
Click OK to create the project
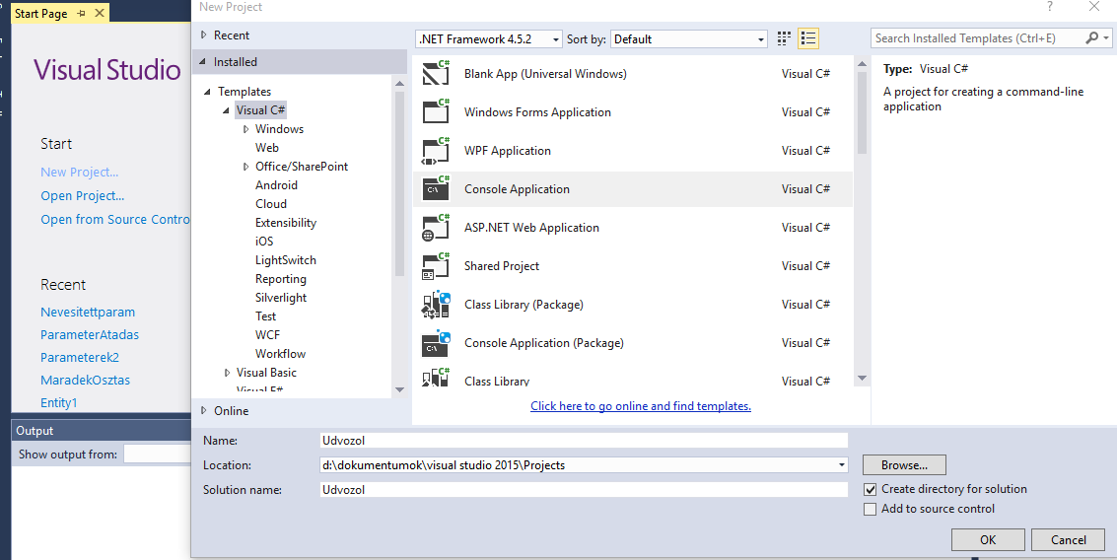click(x=988, y=540)
